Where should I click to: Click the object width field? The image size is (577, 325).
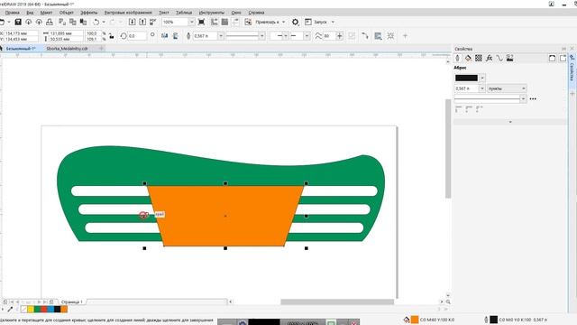click(x=66, y=33)
